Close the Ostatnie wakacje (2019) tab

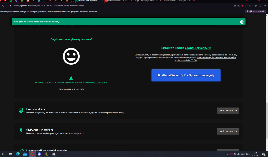[131, 1]
